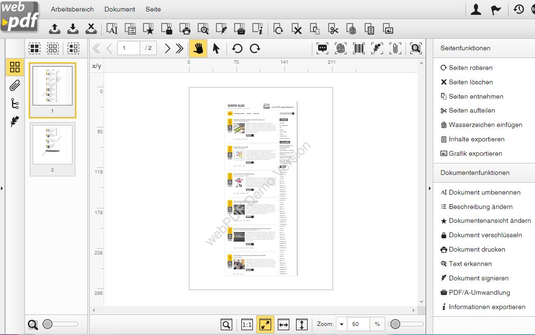Expand the left sidebar arrow
Viewport: 535px width, 335px height.
coord(2,188)
